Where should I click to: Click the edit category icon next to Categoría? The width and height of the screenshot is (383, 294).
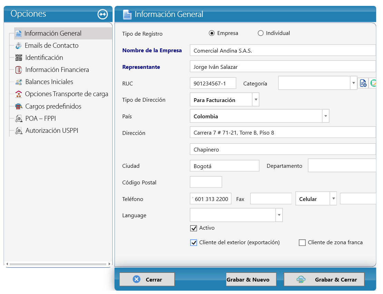point(373,83)
